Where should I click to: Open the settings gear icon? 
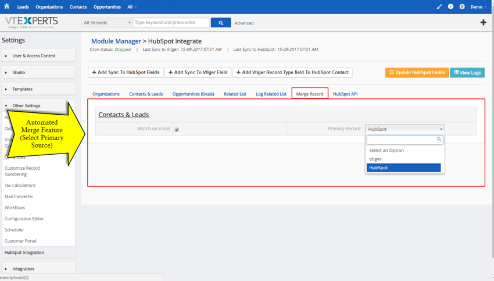462,6
